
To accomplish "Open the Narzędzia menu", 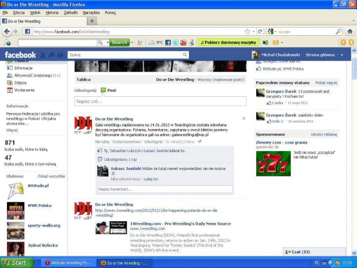I will coord(91,13).
